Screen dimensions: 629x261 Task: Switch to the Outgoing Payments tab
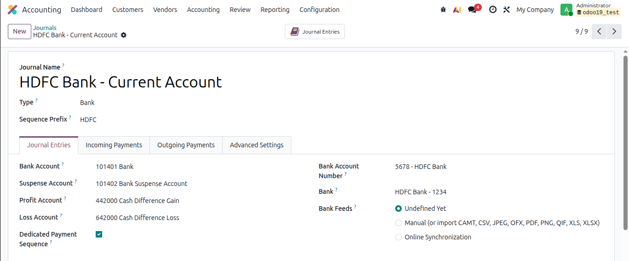click(186, 145)
